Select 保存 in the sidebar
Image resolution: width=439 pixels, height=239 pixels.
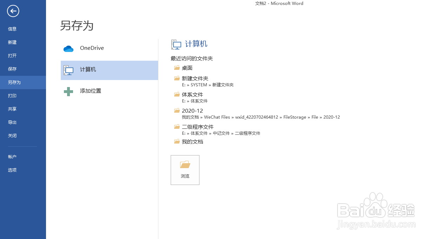pos(23,69)
